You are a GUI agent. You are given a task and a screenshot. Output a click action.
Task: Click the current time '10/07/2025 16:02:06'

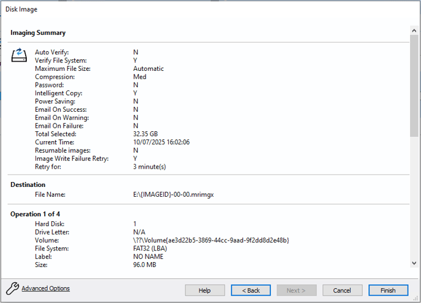(x=162, y=142)
